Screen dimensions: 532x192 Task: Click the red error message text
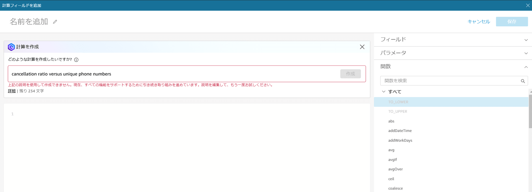pyautogui.click(x=140, y=85)
